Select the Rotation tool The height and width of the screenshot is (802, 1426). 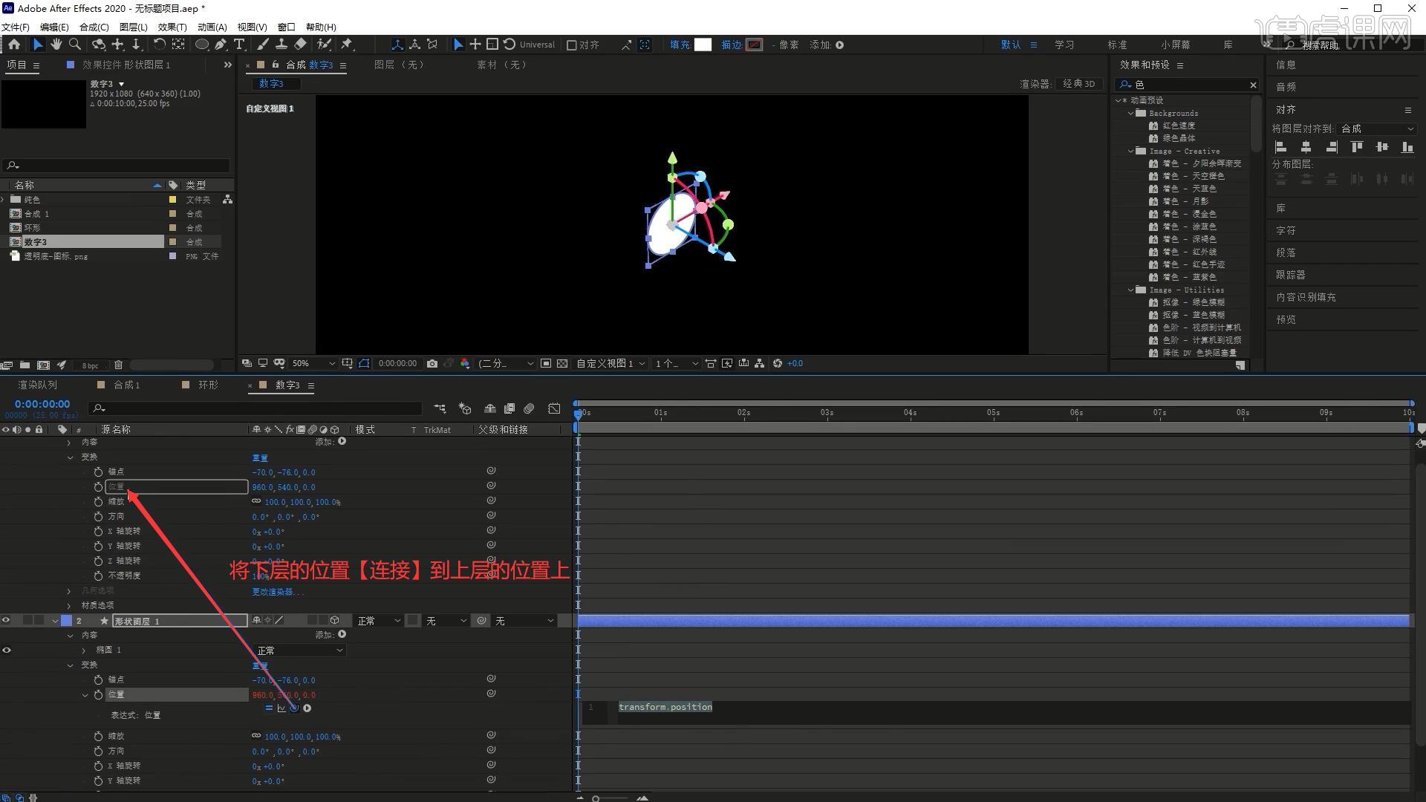point(159,45)
